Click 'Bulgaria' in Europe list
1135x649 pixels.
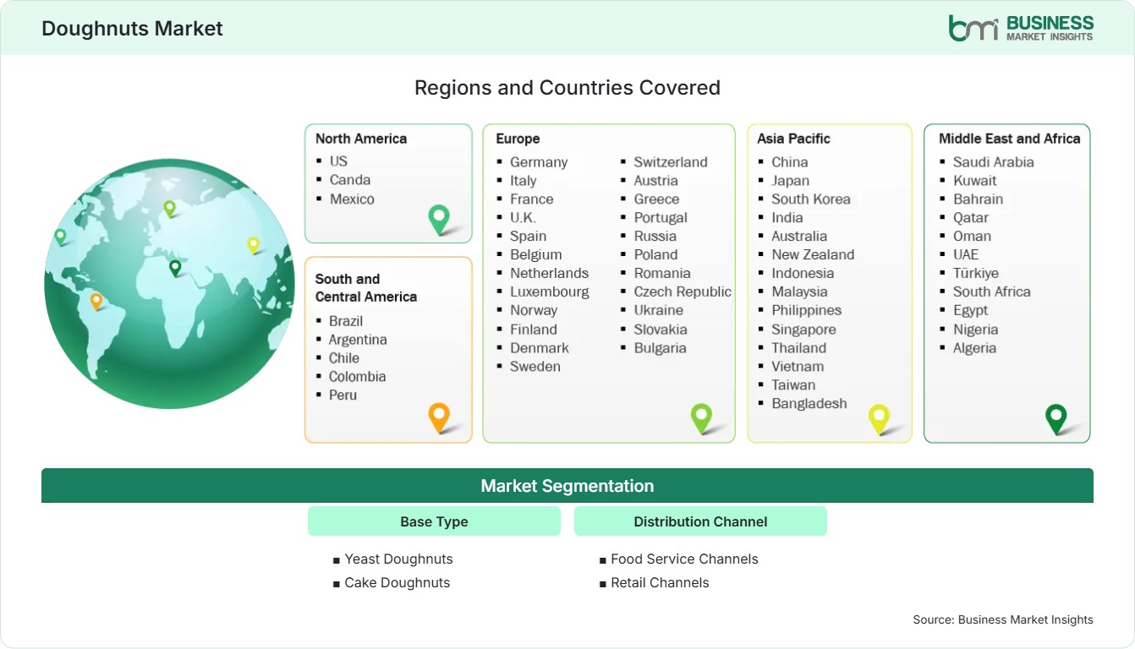coord(661,347)
